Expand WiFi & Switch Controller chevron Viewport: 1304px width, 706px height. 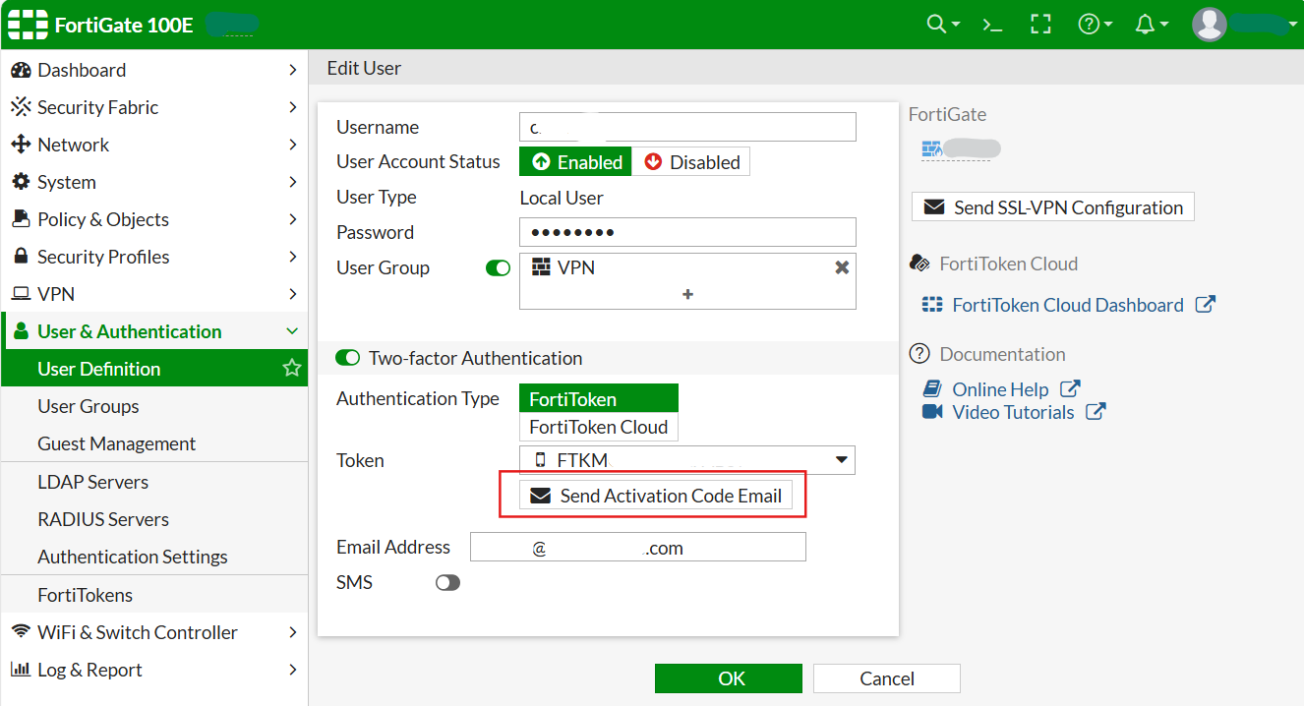pos(293,632)
